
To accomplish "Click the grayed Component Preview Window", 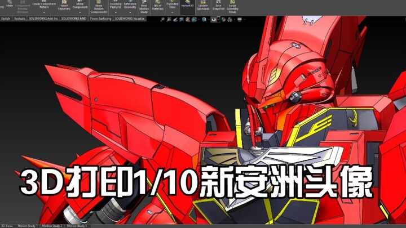I will [23, 7].
